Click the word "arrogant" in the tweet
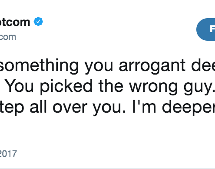Screen dimensions: 215x169 (x=152, y=66)
